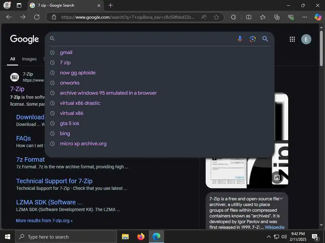Choose archive windows 95 emulated suggestion
Screen dimensions: 325x243
(160, 93)
